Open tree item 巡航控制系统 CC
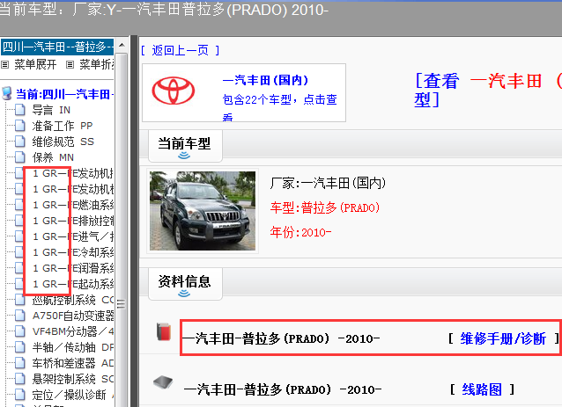 point(73,300)
